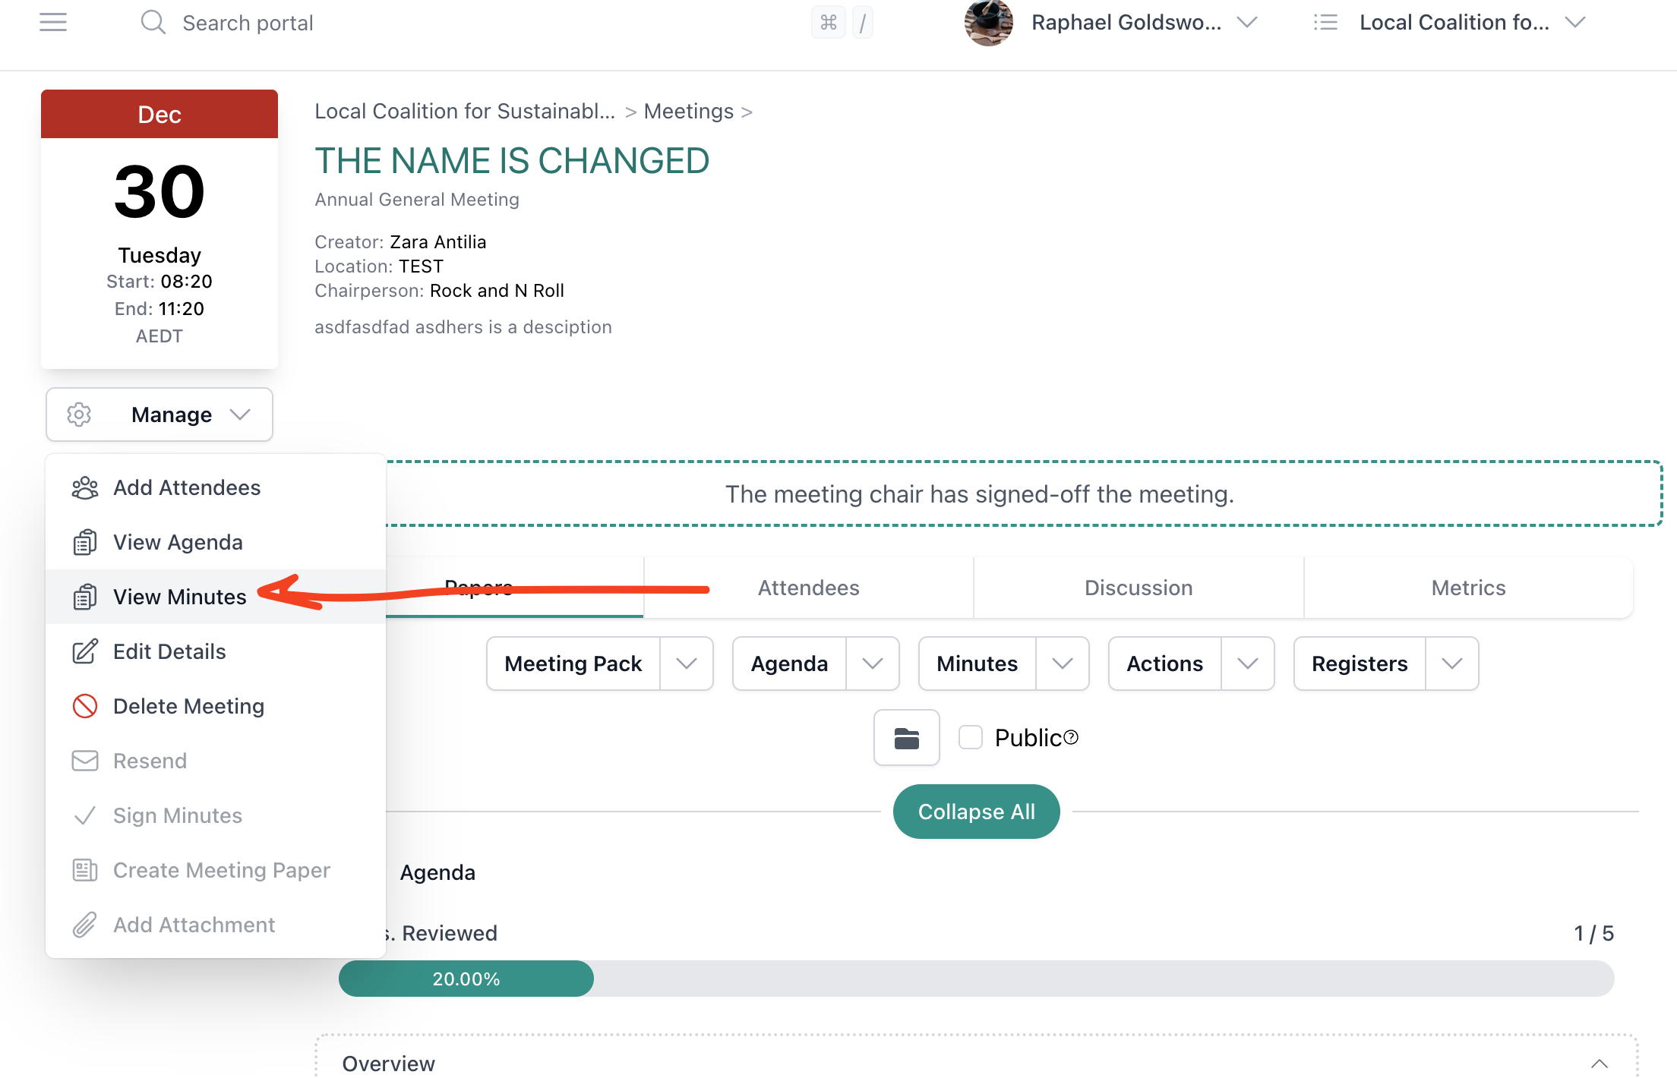The width and height of the screenshot is (1677, 1078).
Task: Open the Minutes dropdown arrow
Action: coord(1063,664)
